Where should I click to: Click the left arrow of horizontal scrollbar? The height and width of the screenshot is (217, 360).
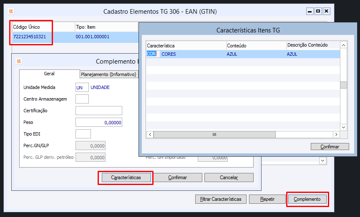150,135
